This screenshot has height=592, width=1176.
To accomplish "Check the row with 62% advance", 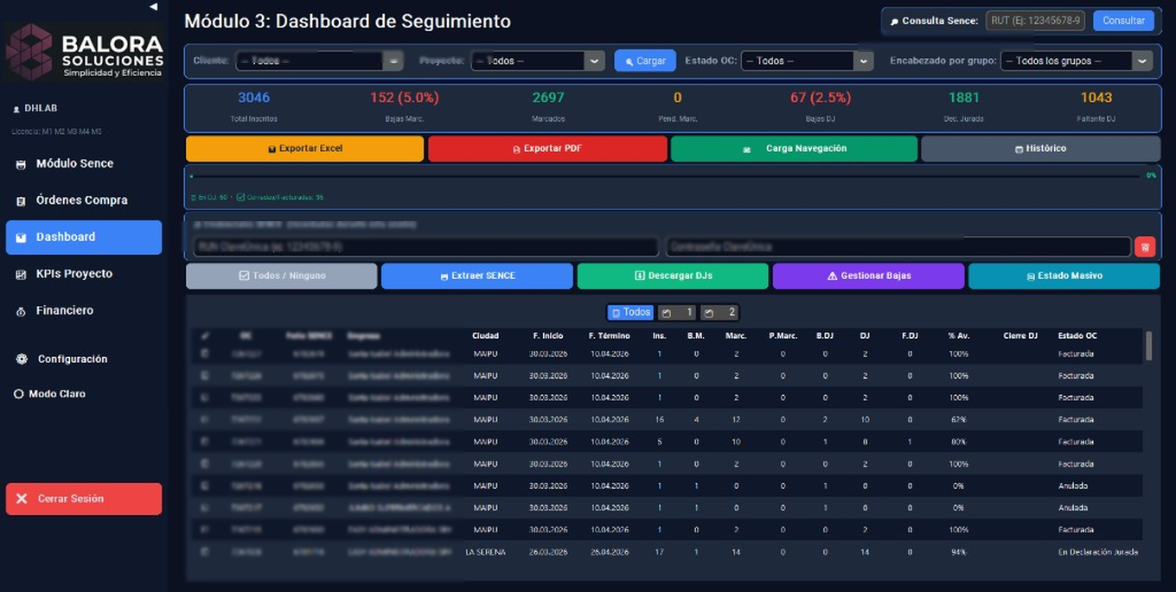I will [205, 420].
